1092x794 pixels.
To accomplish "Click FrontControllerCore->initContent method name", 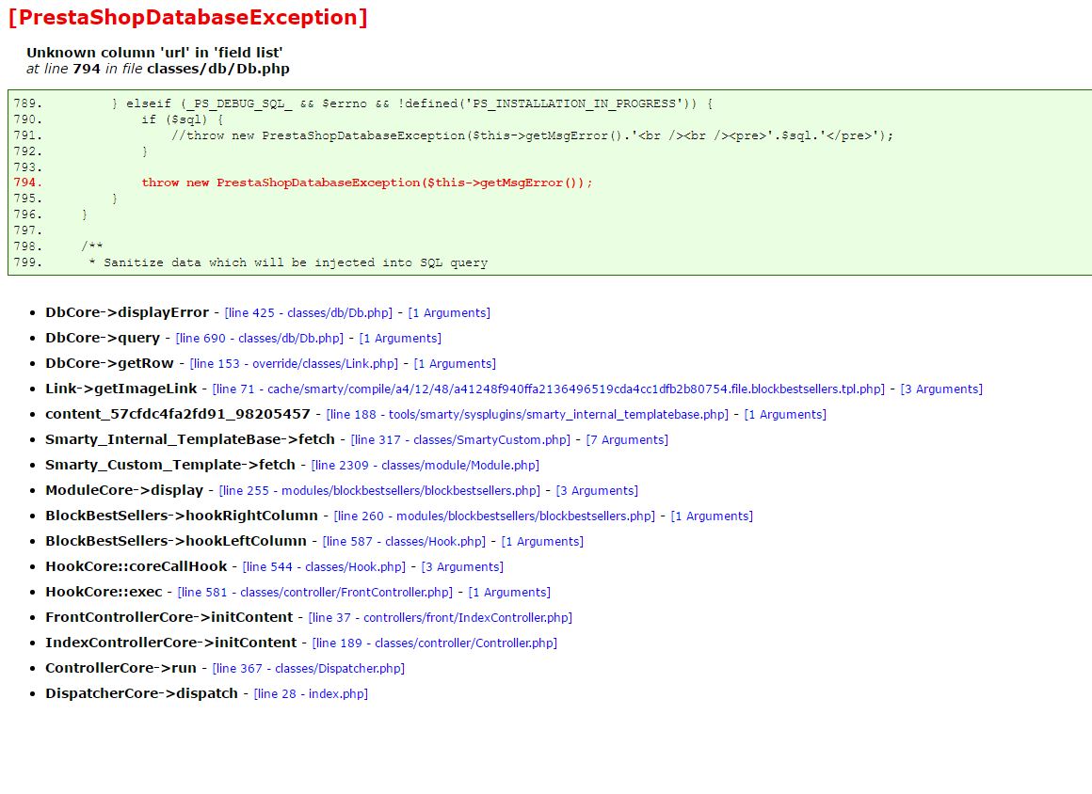I will point(169,617).
